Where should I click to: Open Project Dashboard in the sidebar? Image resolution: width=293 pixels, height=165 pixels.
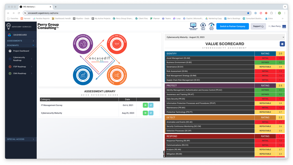tap(21, 51)
